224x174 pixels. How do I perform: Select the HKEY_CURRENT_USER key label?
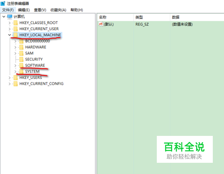pos(39,29)
